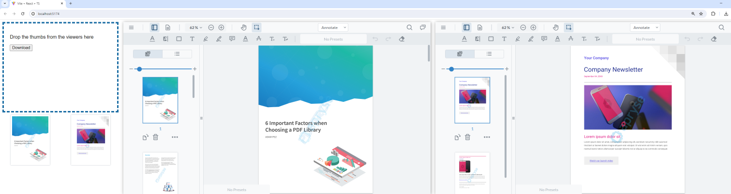This screenshot has height=194, width=731.
Task: Click the dropped PDF Library thumbnail below the drop zone
Action: point(30,140)
